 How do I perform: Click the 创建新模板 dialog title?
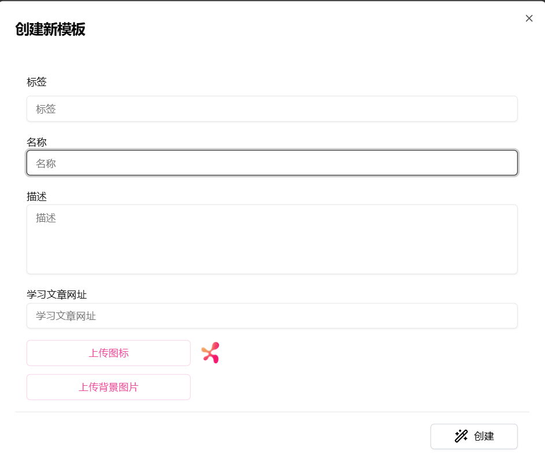[x=50, y=29]
